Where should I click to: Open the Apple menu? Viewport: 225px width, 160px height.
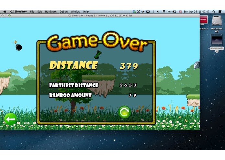[x=5, y=12]
